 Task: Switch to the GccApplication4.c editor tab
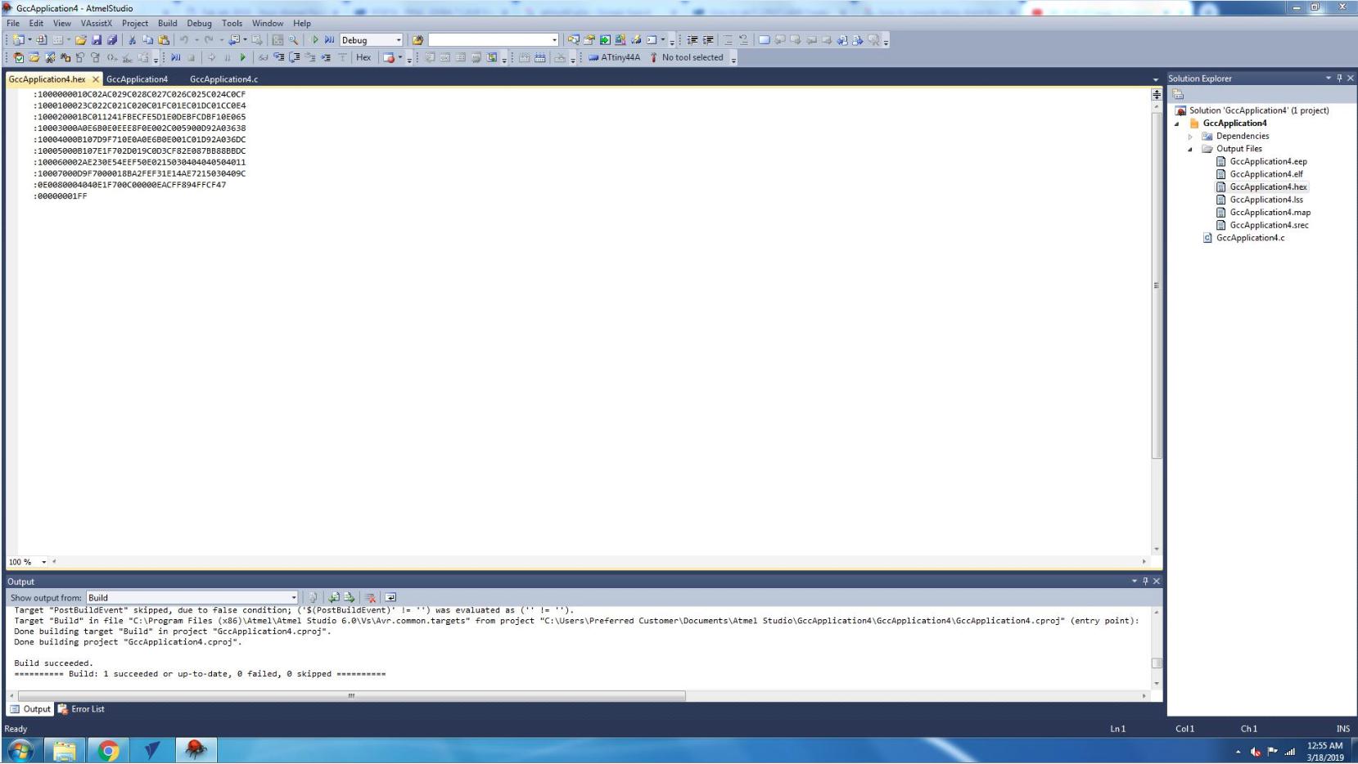[x=223, y=79]
